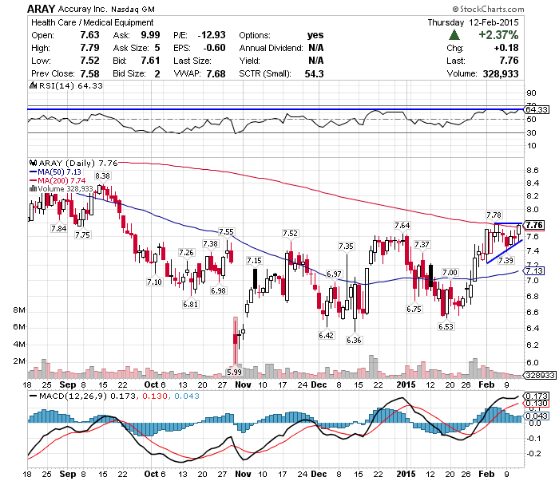Click the 7.64 peak price label

402,226
